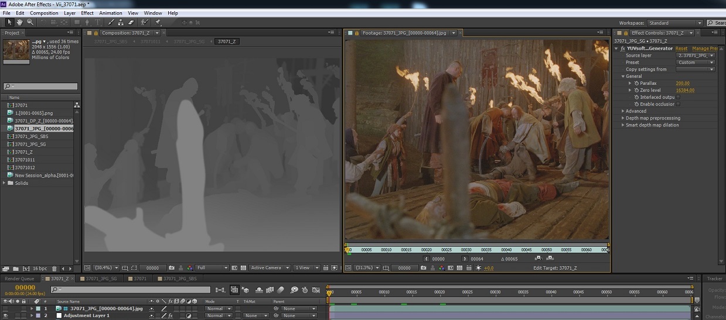Select the Clone Stamp tool

pyautogui.click(x=121, y=22)
